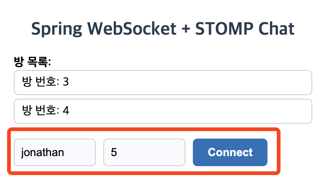This screenshot has width=329, height=187.
Task: Click the Connect button
Action: coord(230,152)
